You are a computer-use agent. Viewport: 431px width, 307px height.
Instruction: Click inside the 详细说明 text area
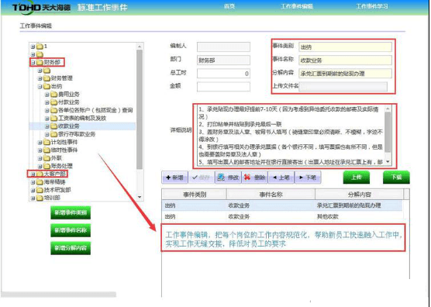click(291, 136)
